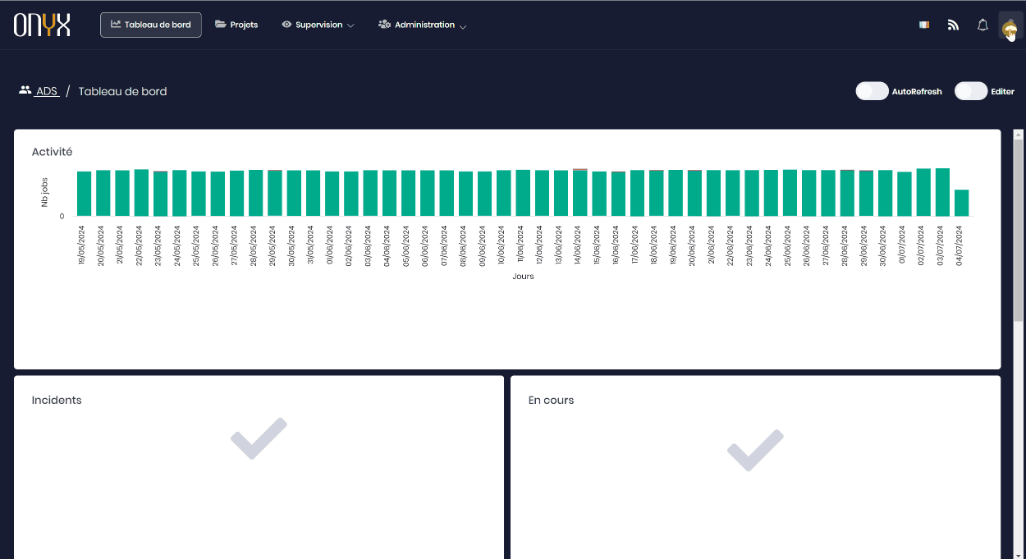The height and width of the screenshot is (559, 1026).
Task: Select the activity bar for 04/07/2024
Action: (961, 203)
